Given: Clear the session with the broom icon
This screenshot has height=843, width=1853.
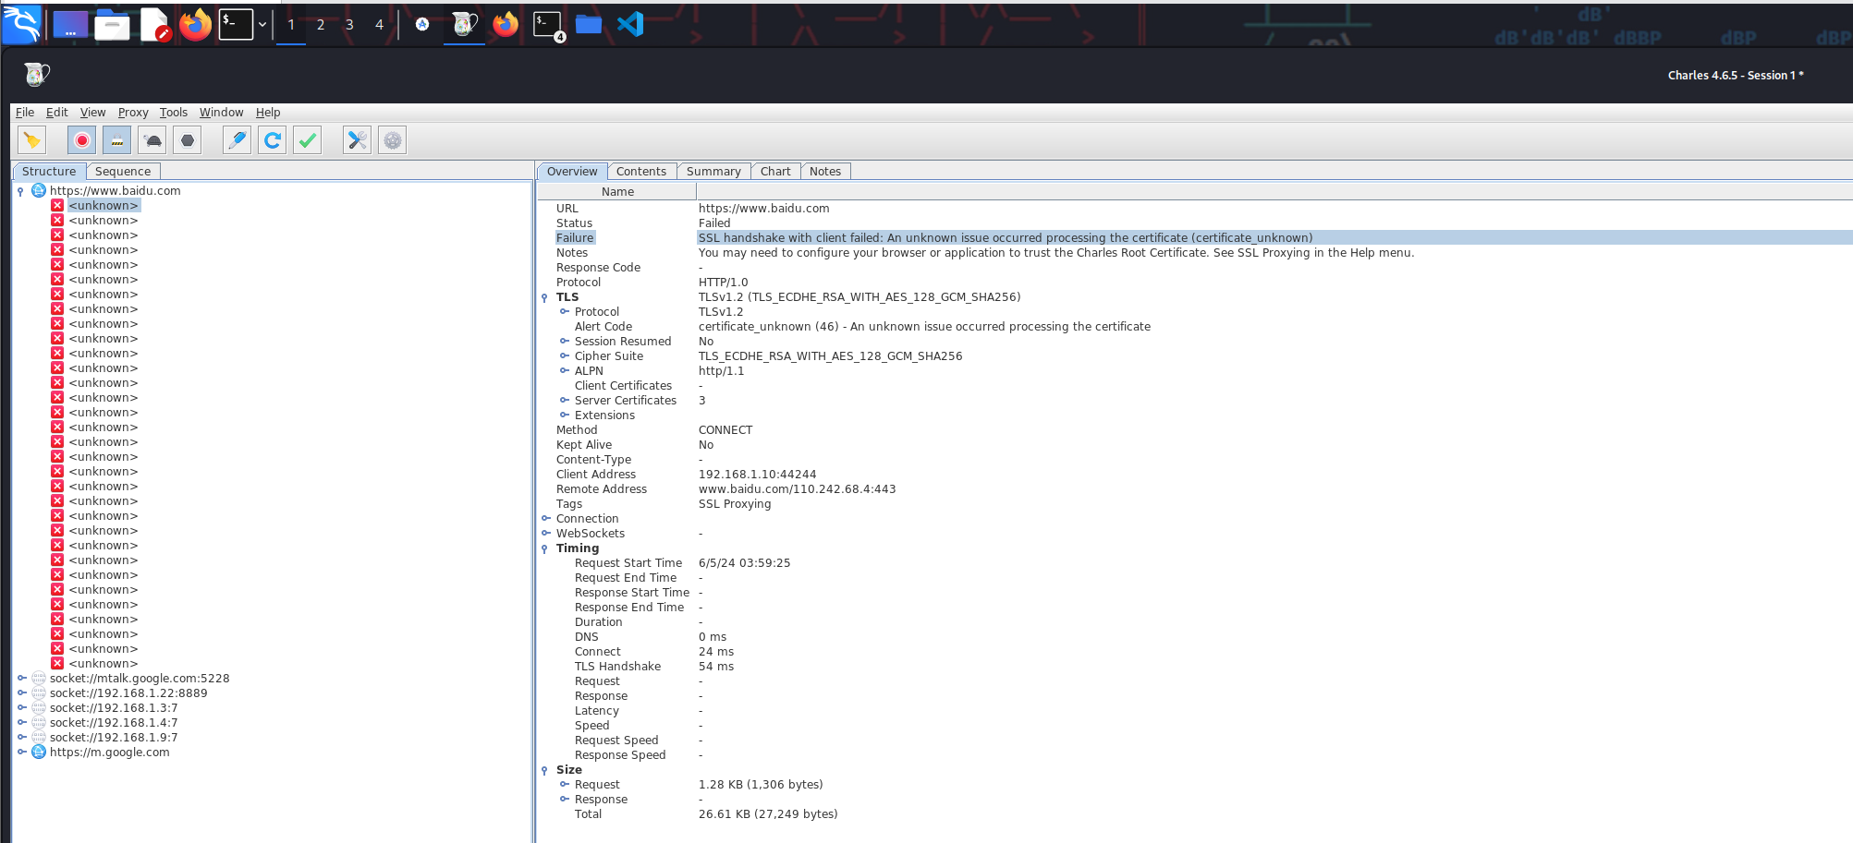Looking at the screenshot, I should (x=32, y=140).
